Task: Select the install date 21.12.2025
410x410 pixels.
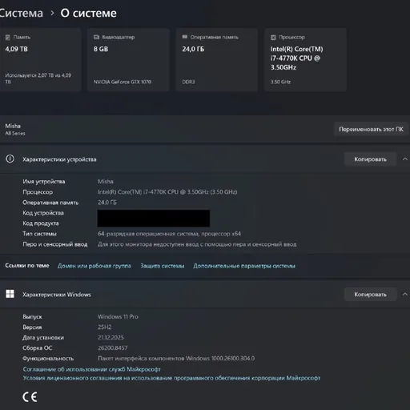Action: coord(111,337)
